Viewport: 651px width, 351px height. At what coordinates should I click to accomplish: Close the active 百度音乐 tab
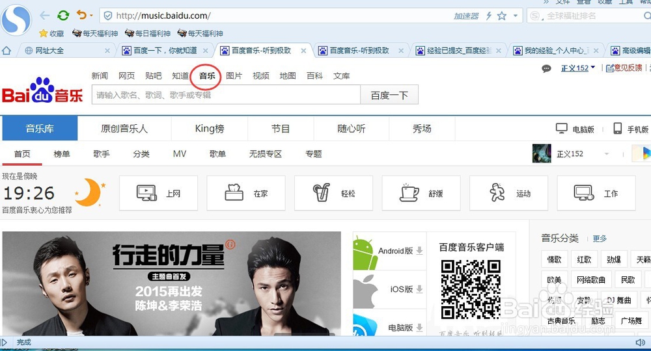coord(303,51)
